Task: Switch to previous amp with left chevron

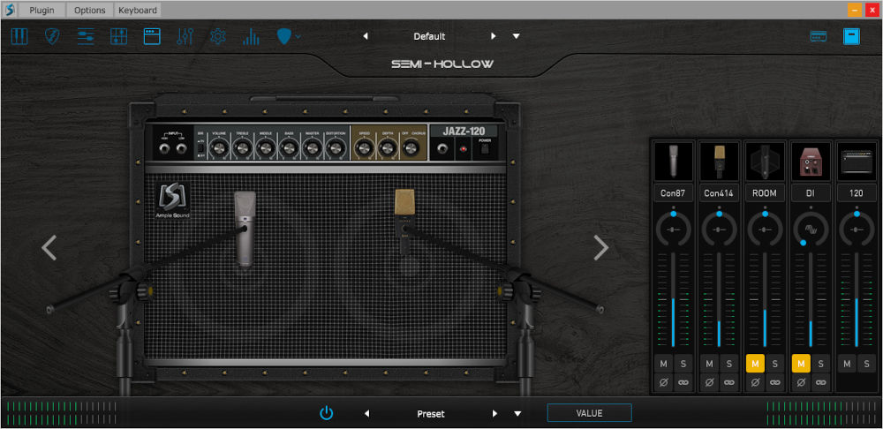Action: (49, 248)
